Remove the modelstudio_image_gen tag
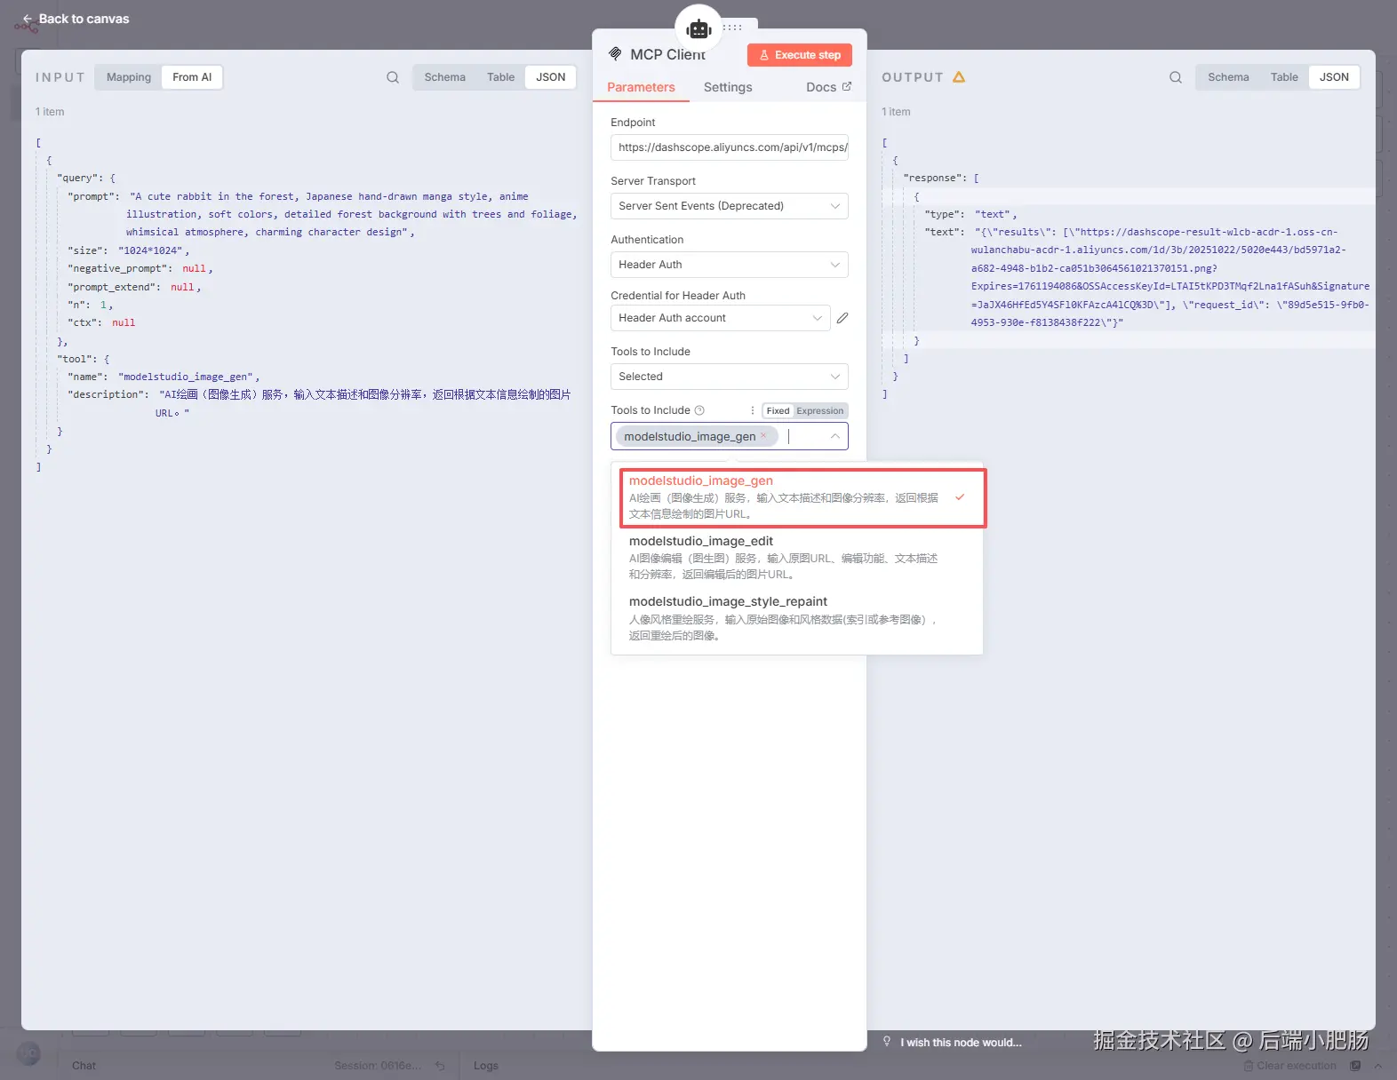 click(763, 435)
